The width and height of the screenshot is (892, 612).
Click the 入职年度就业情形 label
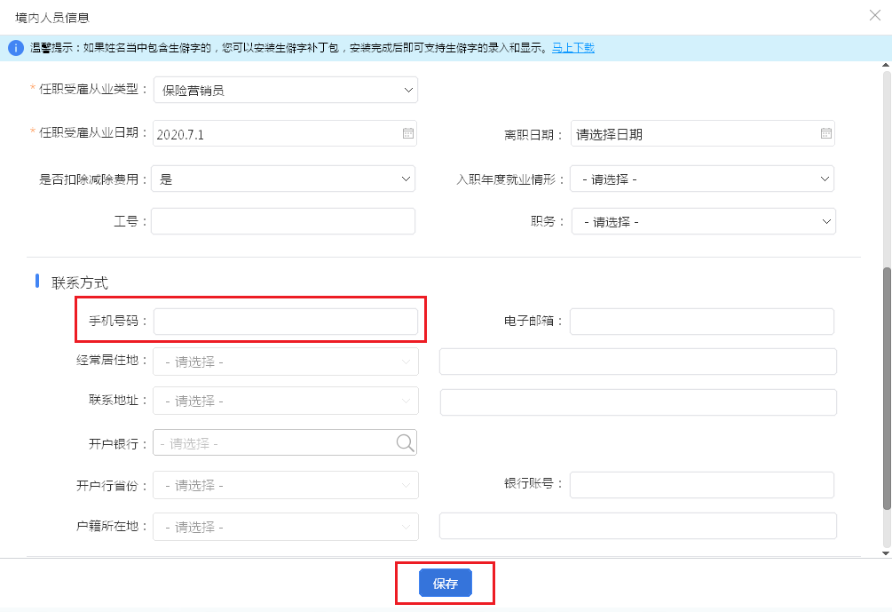506,179
